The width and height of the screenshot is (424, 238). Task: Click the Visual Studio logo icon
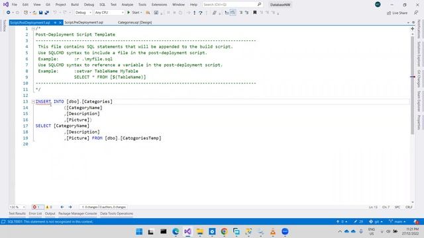(x=6, y=5)
